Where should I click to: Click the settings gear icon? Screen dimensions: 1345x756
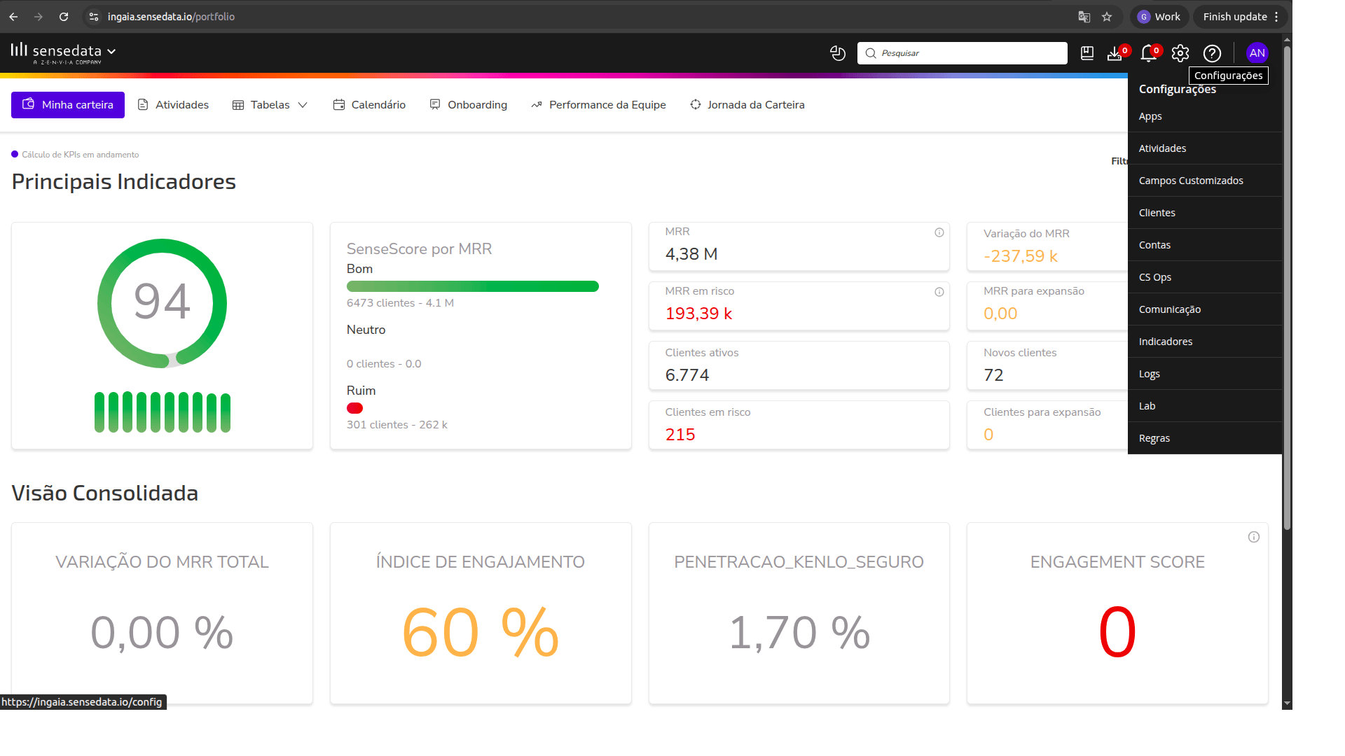click(x=1180, y=53)
